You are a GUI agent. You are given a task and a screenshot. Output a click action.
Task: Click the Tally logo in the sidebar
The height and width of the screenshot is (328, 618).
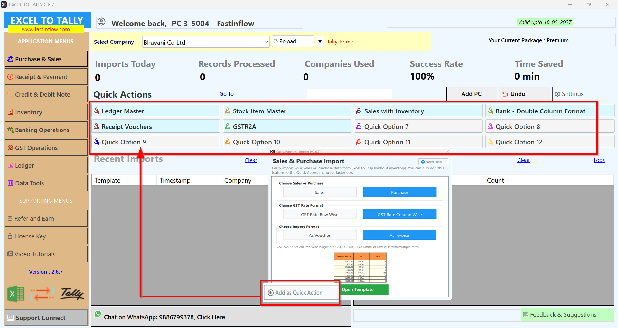pyautogui.click(x=72, y=294)
